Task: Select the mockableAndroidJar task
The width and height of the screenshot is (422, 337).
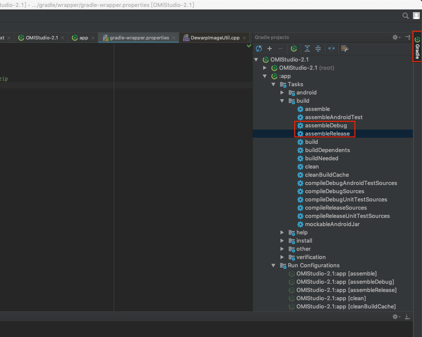Action: pyautogui.click(x=329, y=224)
